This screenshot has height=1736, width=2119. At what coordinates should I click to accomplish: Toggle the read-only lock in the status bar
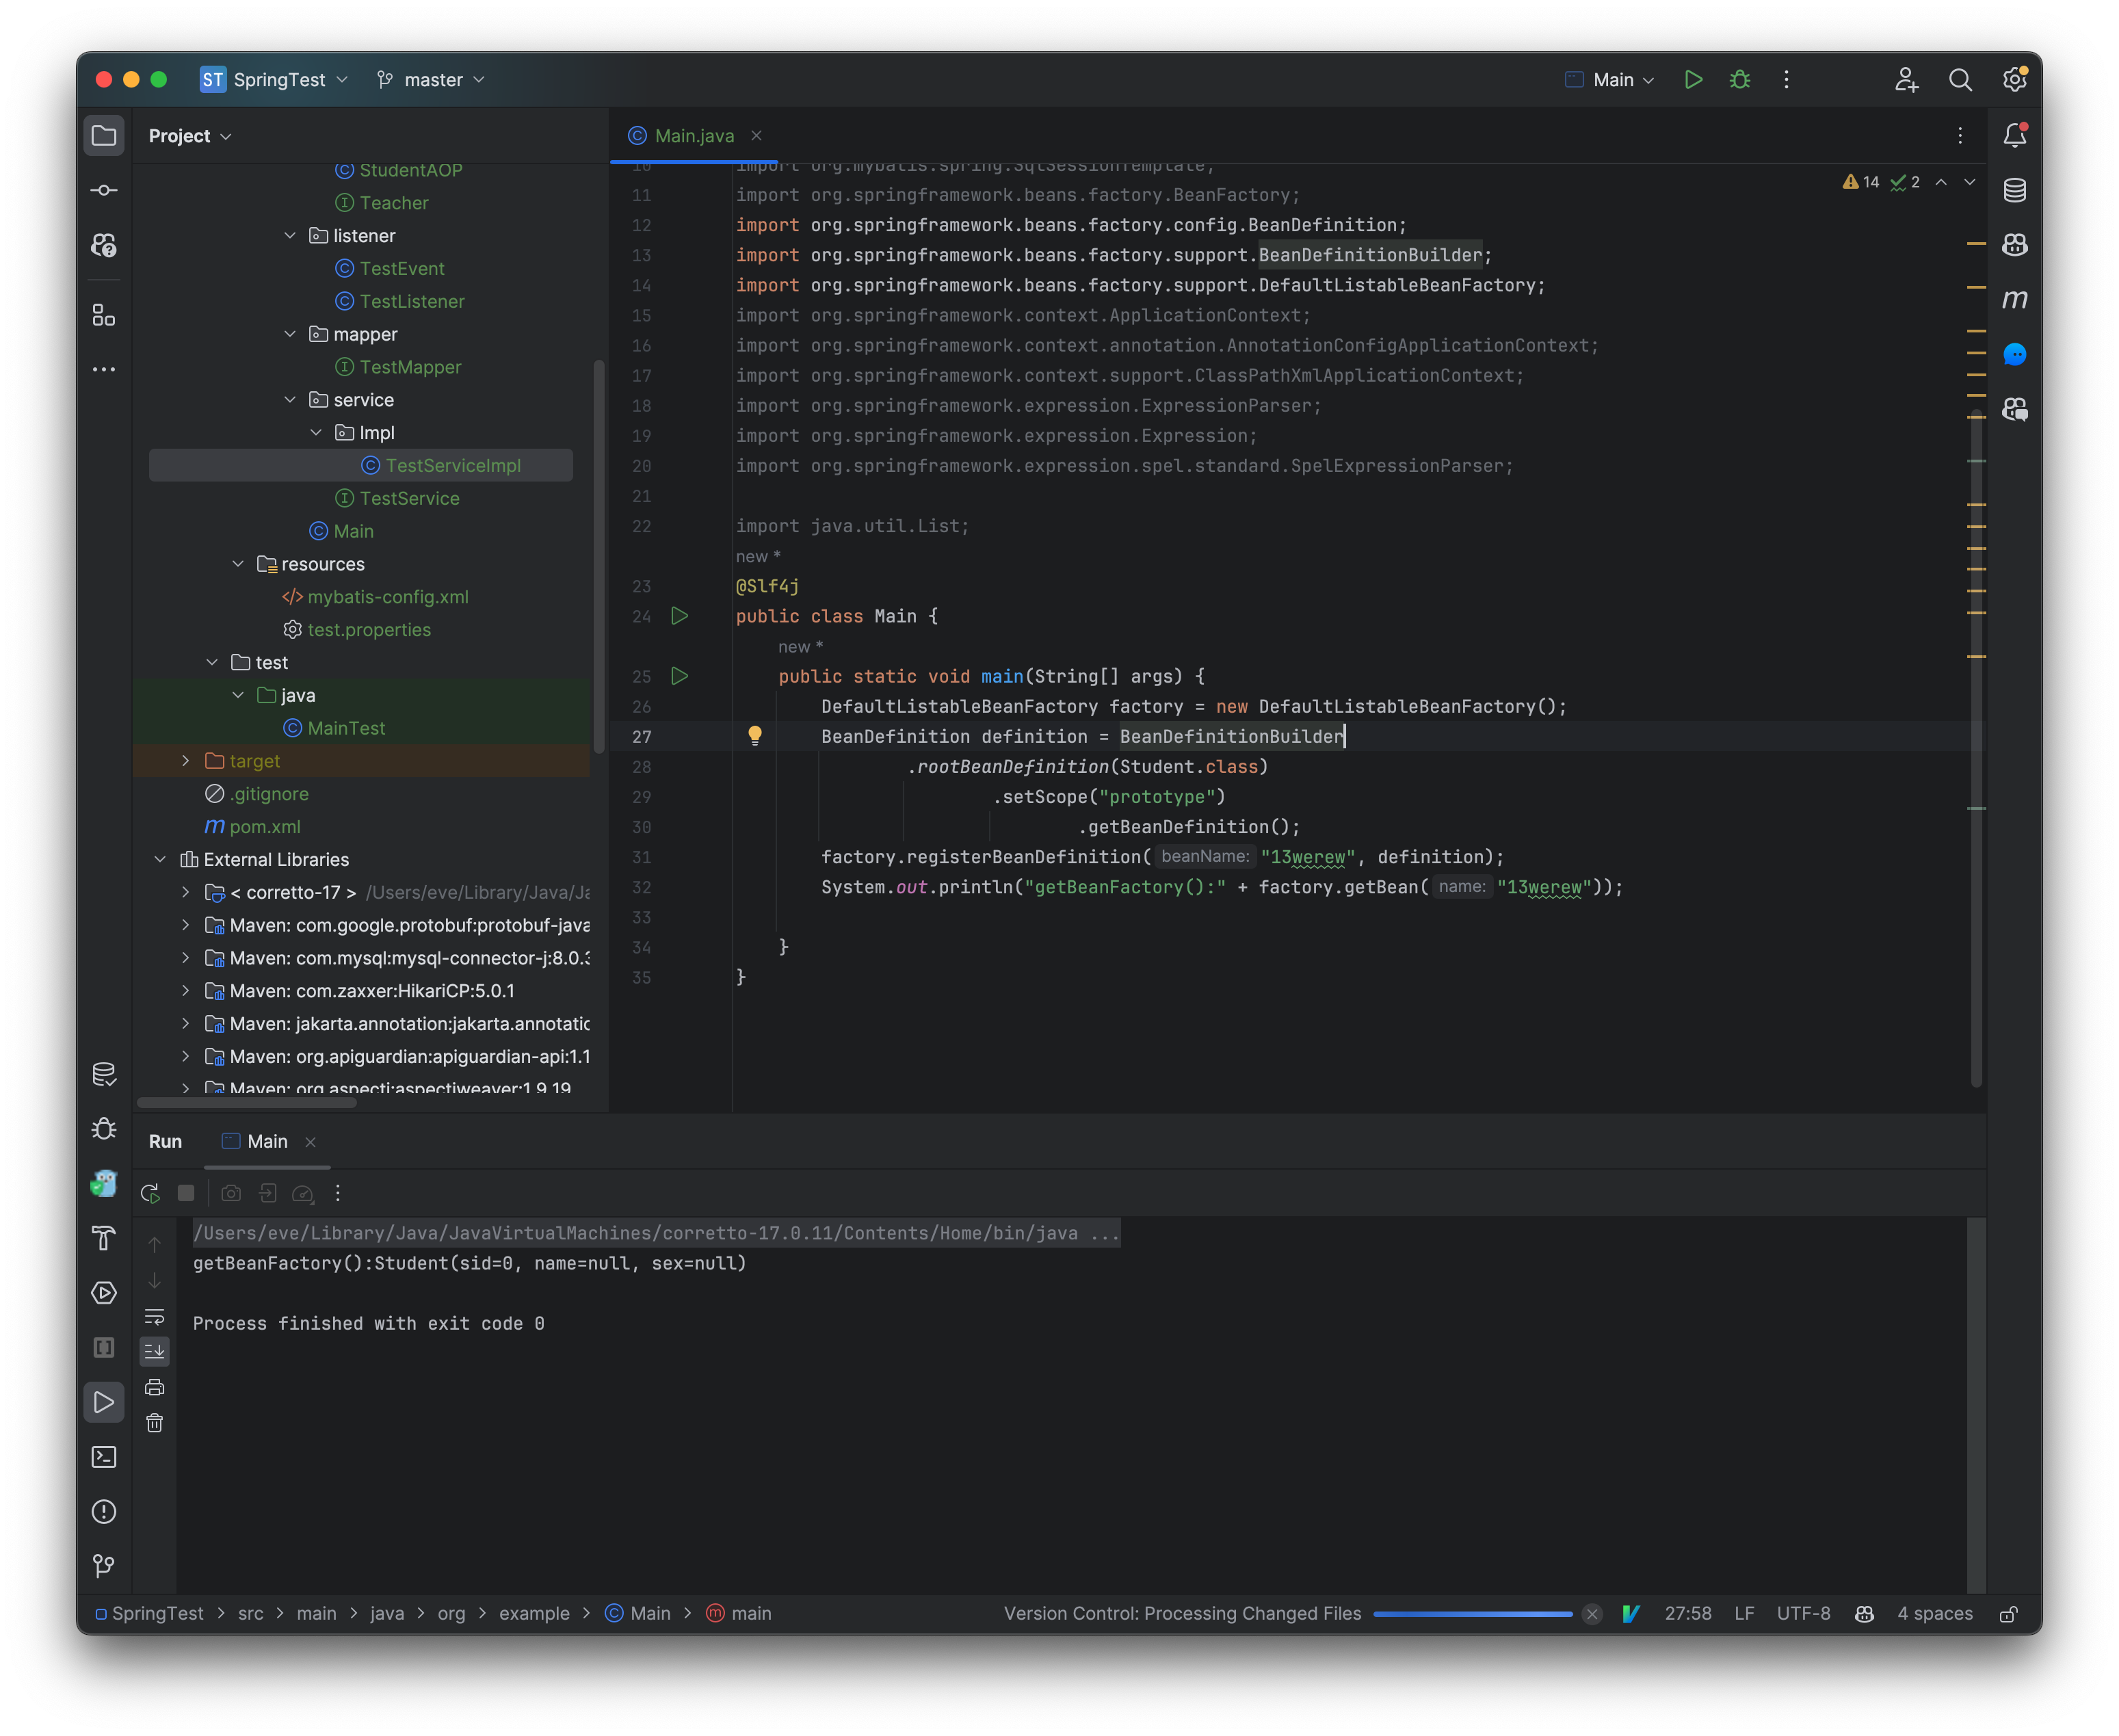(x=2009, y=1613)
